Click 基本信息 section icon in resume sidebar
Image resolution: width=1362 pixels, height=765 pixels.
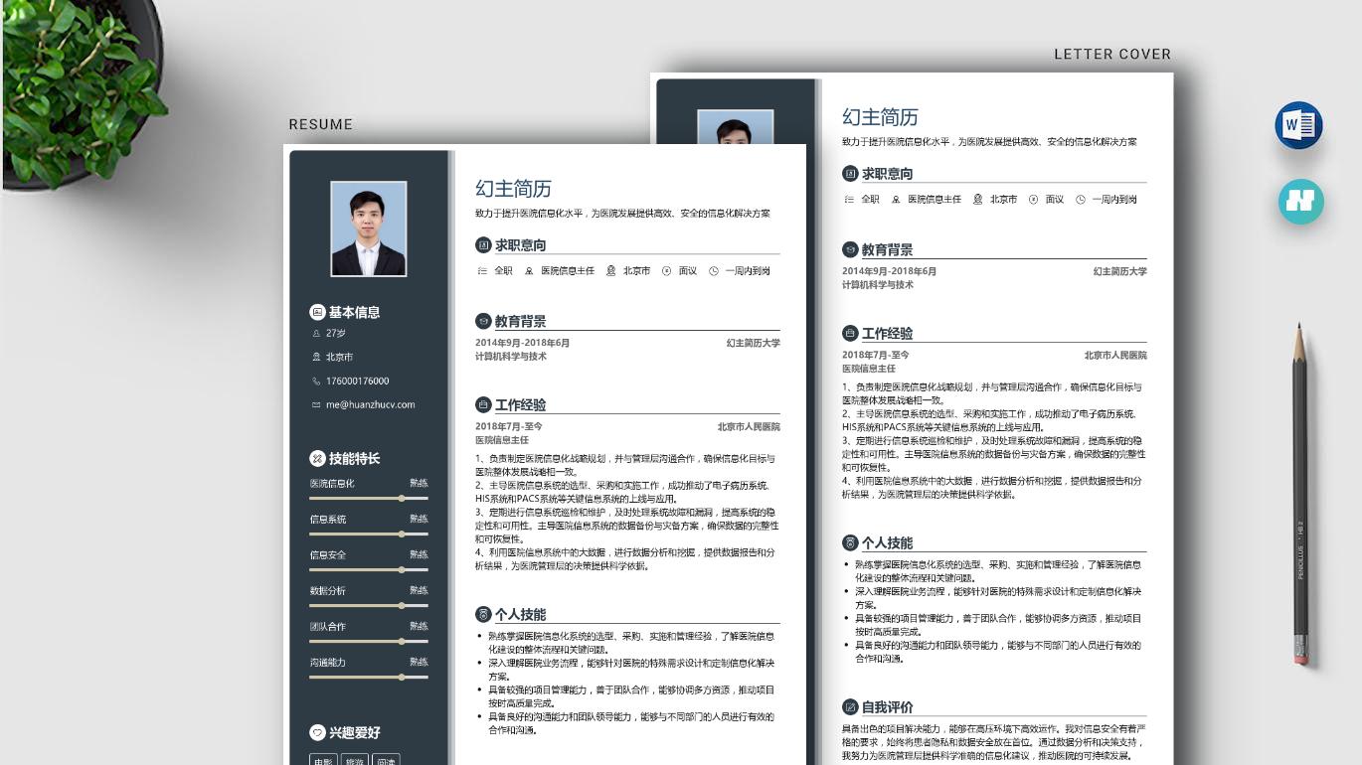[x=317, y=312]
